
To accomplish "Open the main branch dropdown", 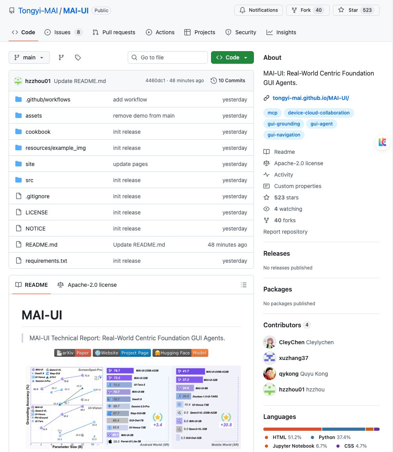I will 29,57.
